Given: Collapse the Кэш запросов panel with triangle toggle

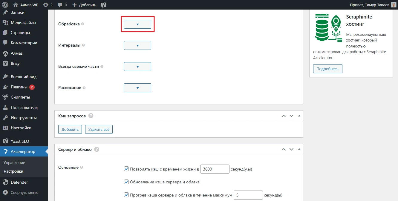Looking at the screenshot, I should click(299, 116).
